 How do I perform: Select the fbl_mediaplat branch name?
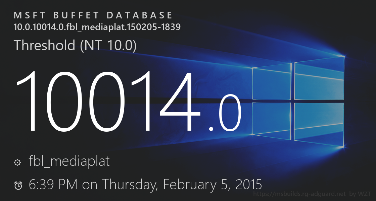(69, 162)
